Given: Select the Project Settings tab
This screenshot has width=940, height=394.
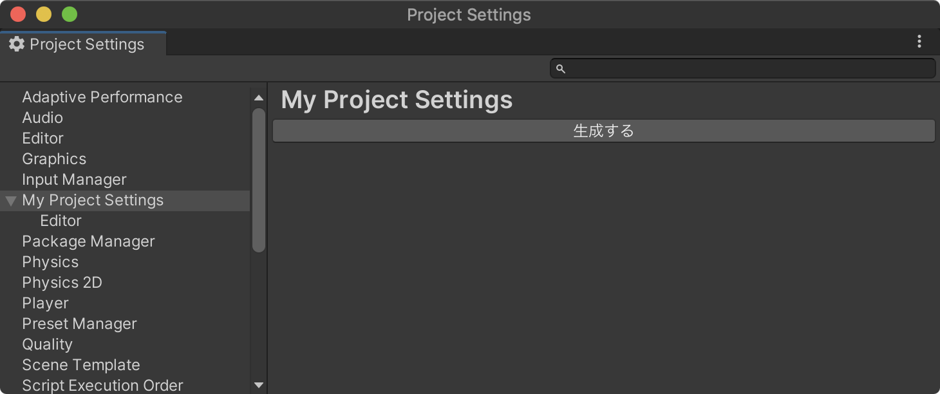Looking at the screenshot, I should pos(86,44).
